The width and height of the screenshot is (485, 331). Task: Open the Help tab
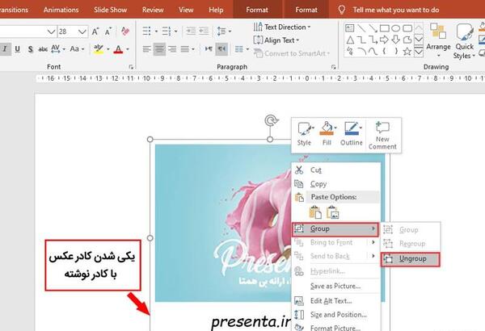(216, 10)
